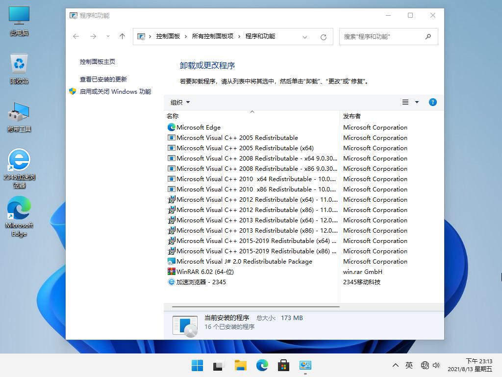Click the Control Panel taskbar icon
The image size is (502, 377).
click(305, 365)
